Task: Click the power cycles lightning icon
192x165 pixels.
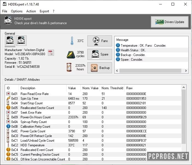Action: pos(71,55)
